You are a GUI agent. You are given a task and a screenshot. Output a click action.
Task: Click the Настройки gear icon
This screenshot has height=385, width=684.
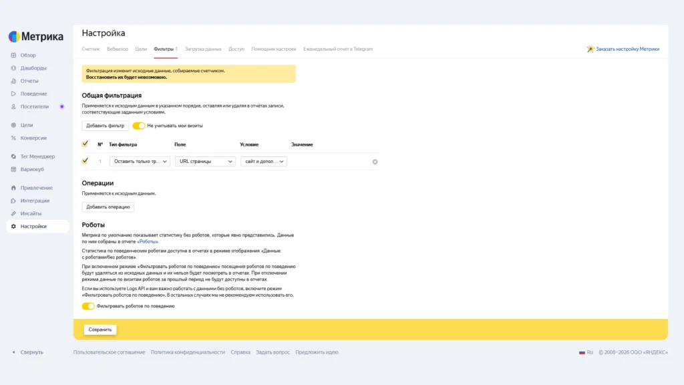13,227
